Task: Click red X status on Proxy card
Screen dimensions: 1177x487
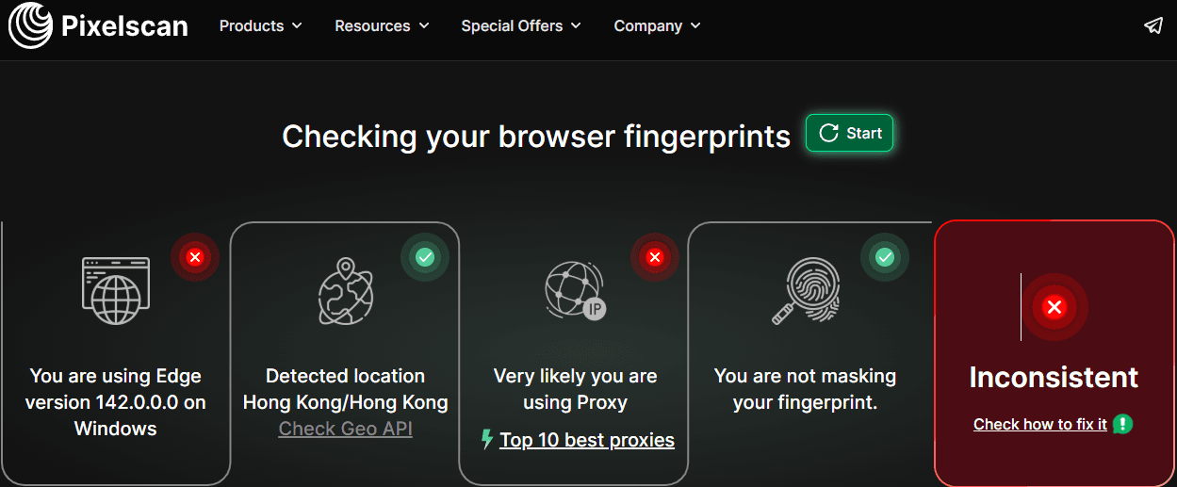Action: tap(655, 257)
